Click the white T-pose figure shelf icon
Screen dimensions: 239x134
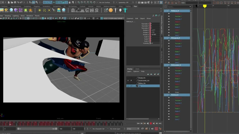pyautogui.click(x=116, y=10)
